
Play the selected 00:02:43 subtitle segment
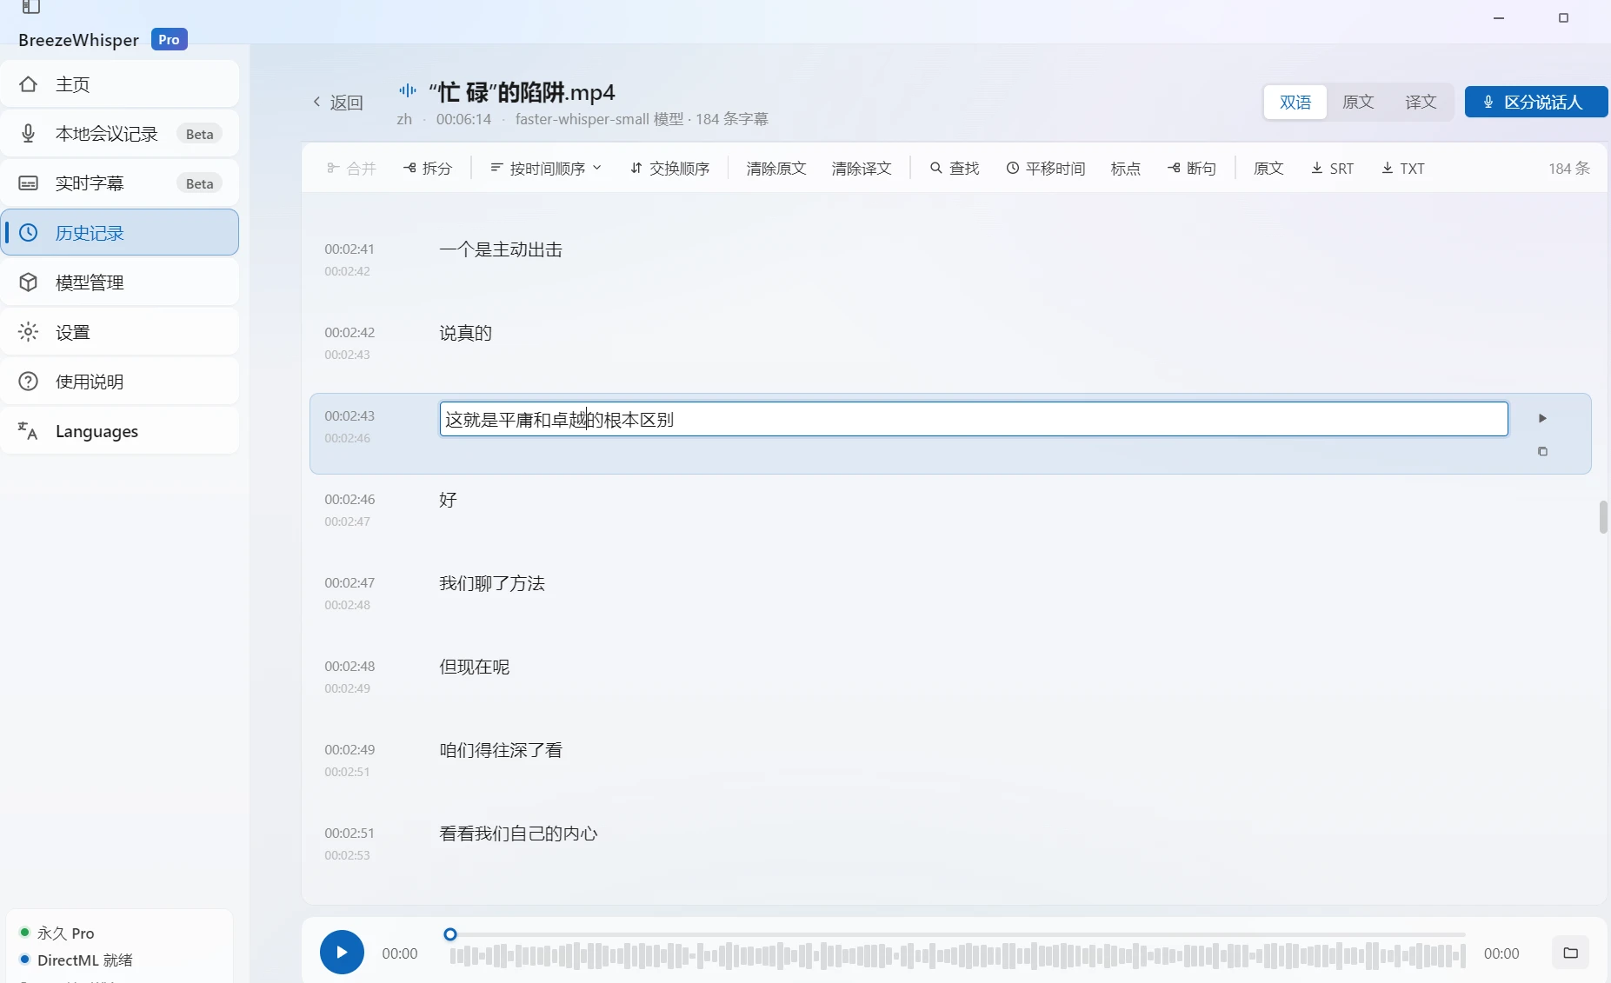pos(1542,418)
